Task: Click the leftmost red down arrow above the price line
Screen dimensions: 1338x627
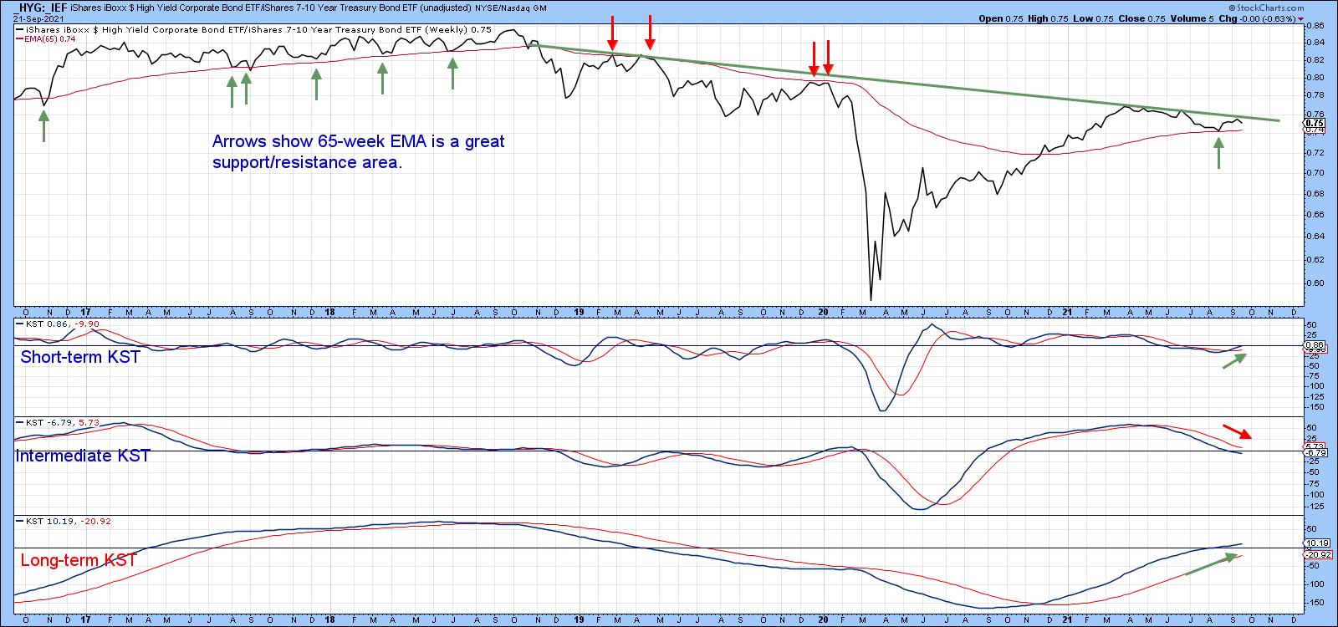Action: click(x=612, y=33)
